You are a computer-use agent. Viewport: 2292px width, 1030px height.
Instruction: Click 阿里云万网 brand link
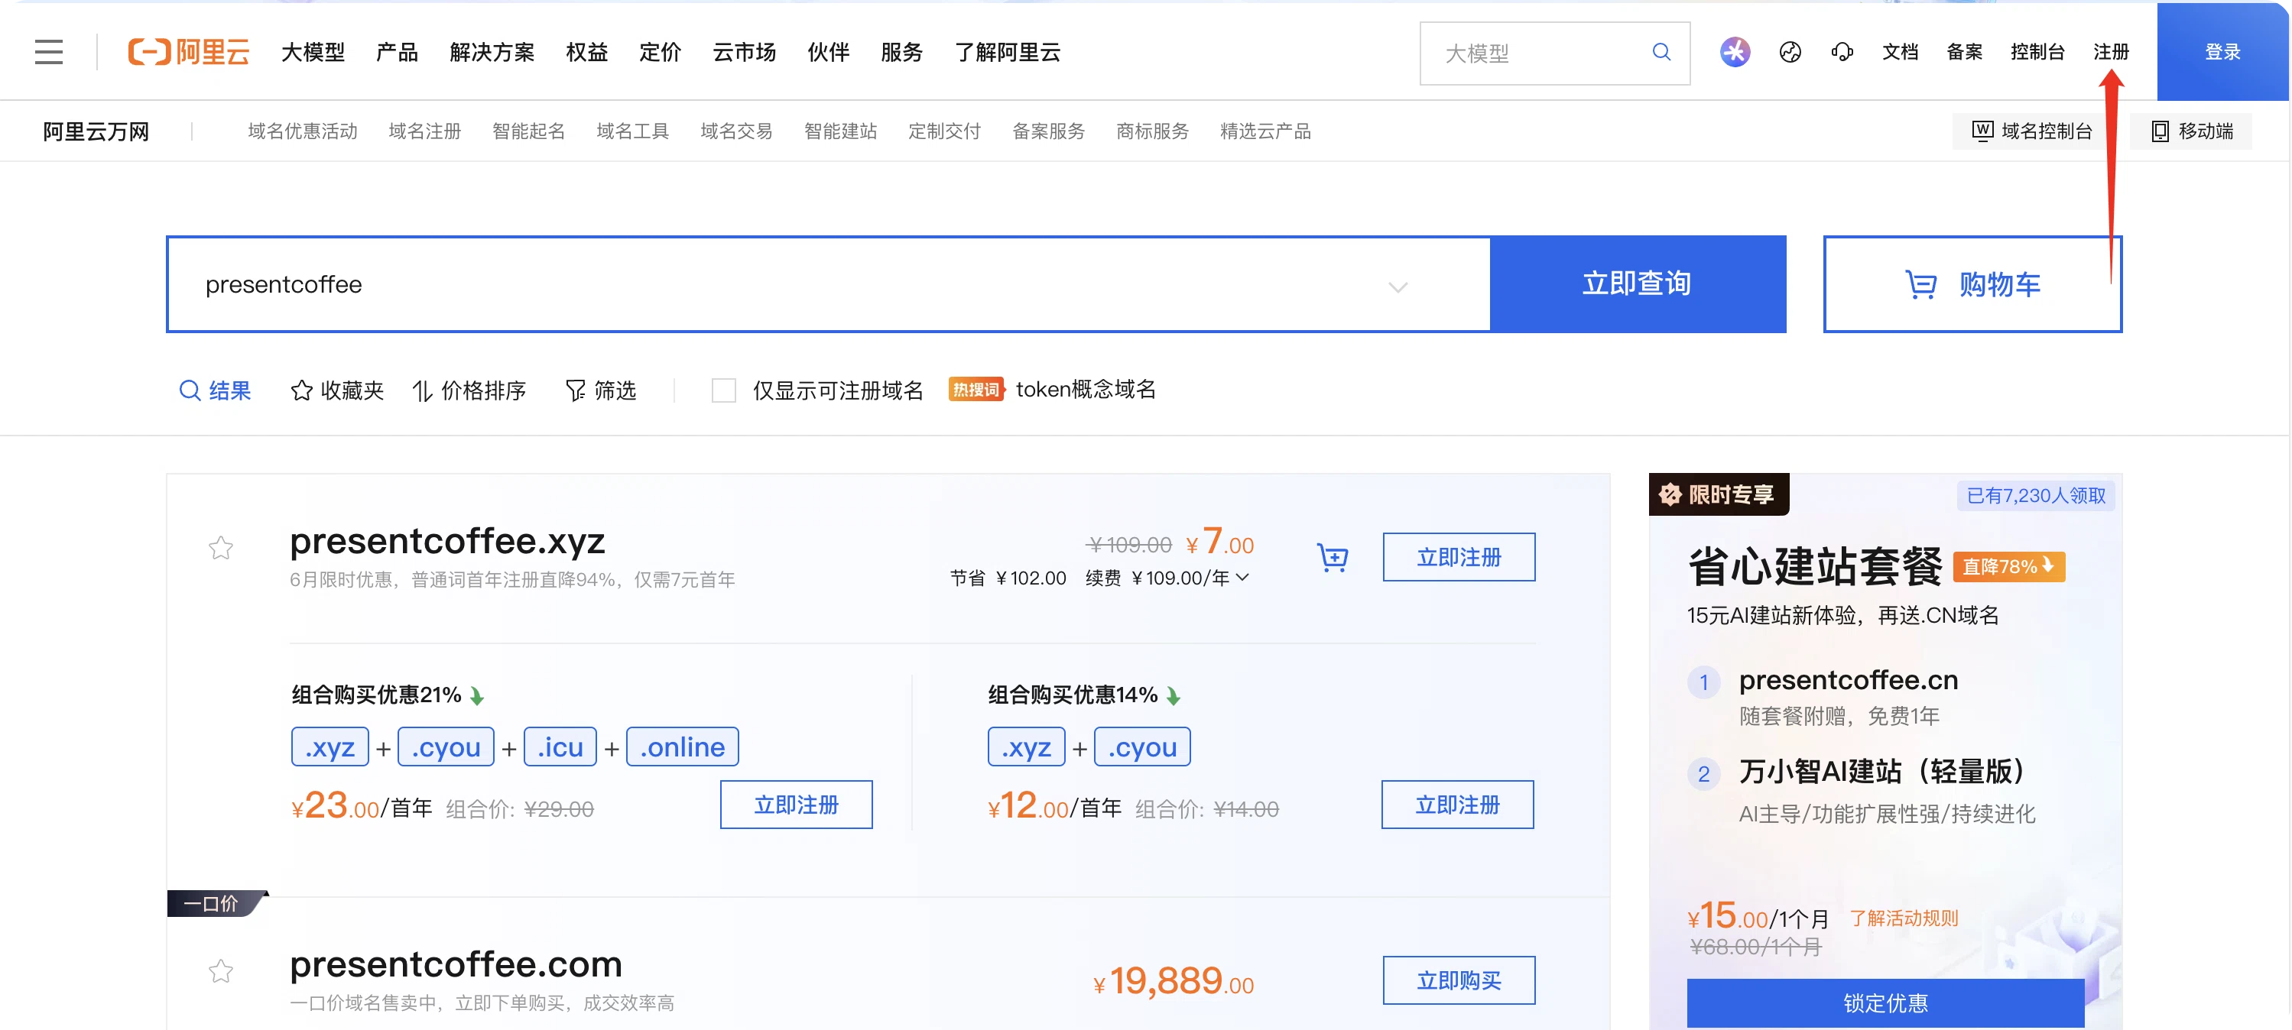coord(96,131)
